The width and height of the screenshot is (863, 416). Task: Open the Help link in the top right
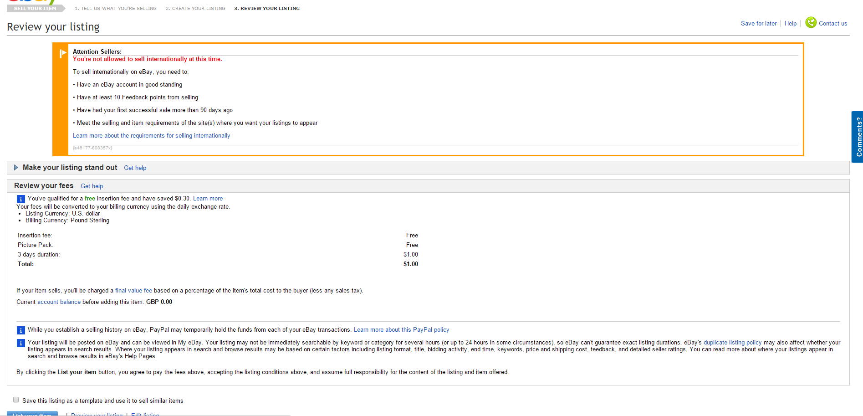(x=790, y=24)
